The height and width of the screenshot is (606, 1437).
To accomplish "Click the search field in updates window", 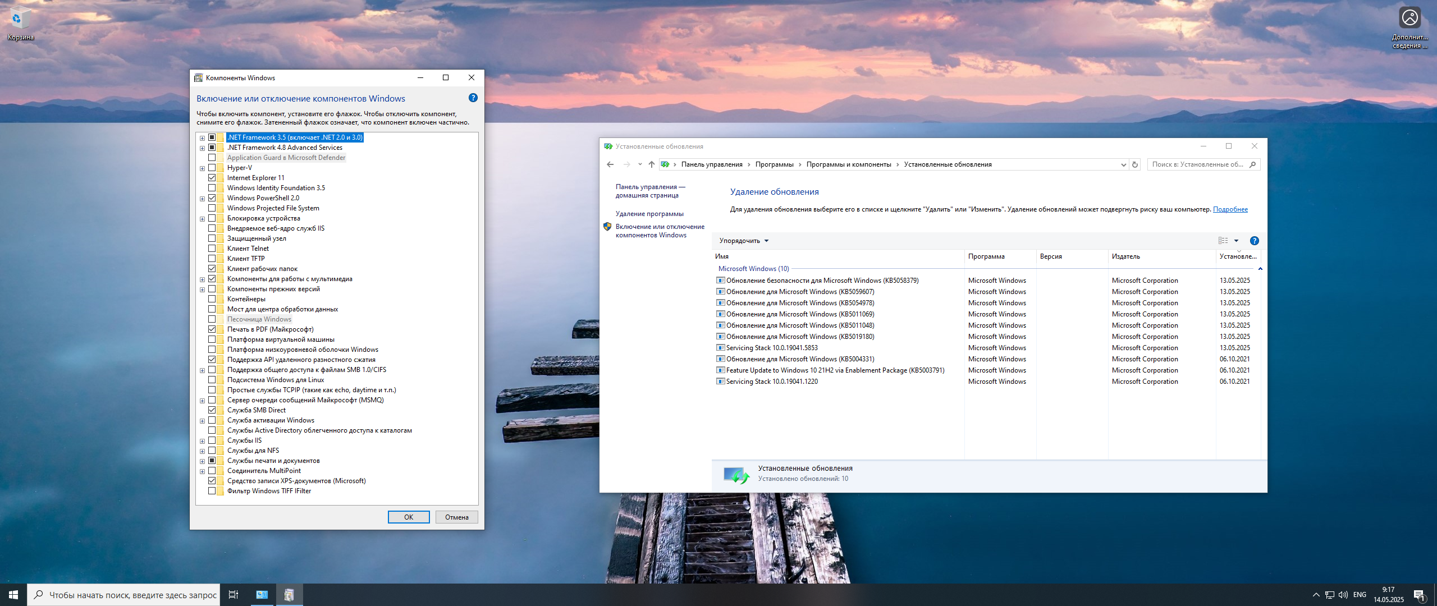I will [1198, 164].
